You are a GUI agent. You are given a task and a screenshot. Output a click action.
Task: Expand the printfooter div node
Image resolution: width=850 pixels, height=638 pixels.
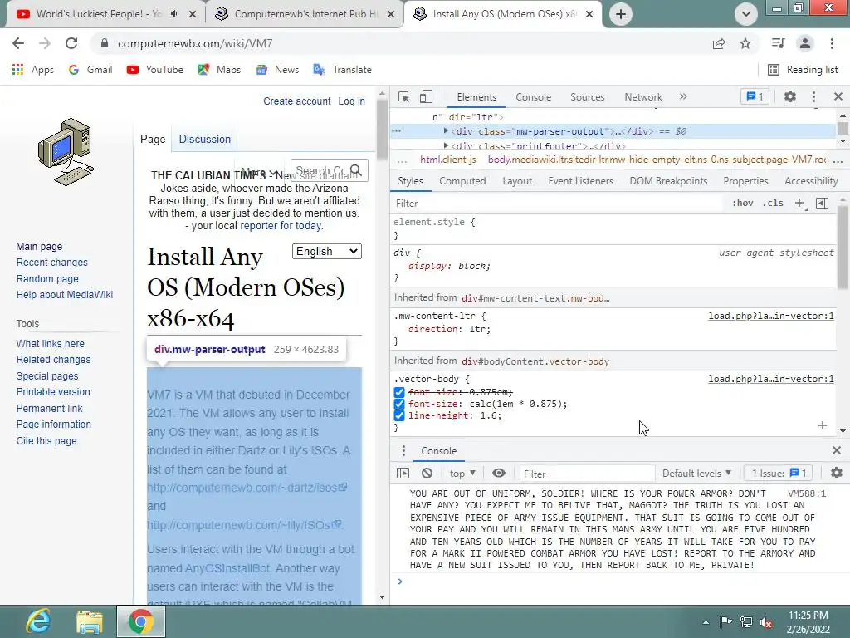[446, 145]
